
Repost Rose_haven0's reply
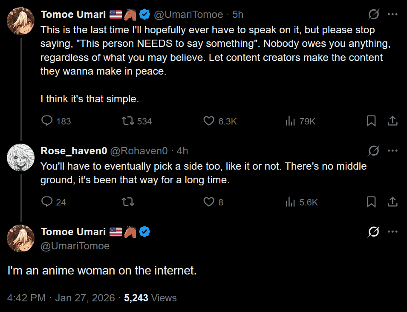(127, 202)
